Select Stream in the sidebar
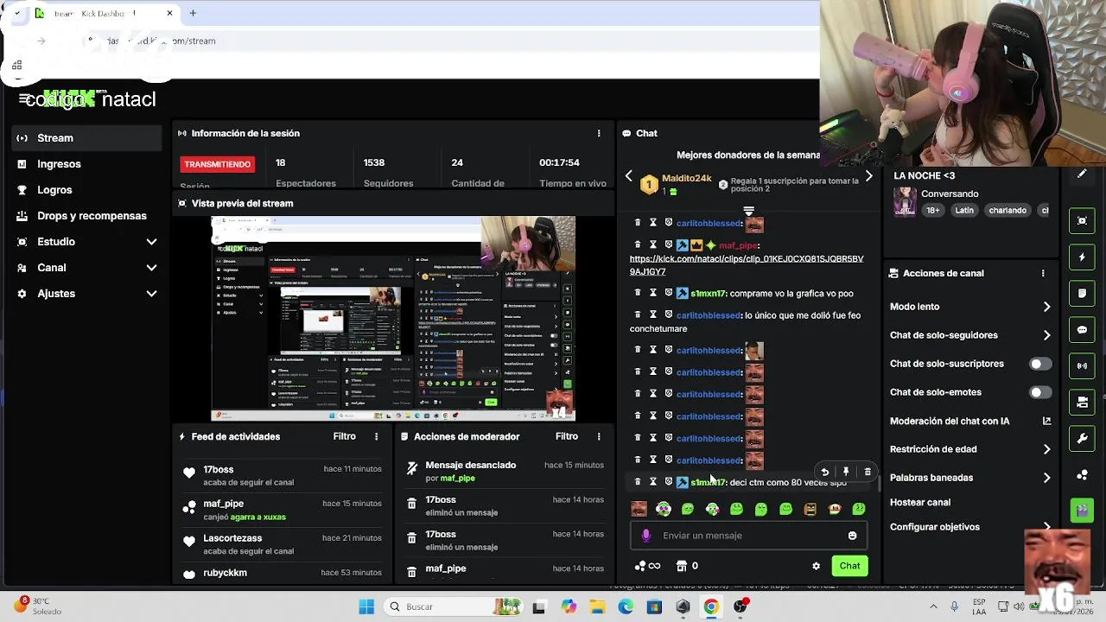This screenshot has width=1106, height=622. (x=86, y=138)
